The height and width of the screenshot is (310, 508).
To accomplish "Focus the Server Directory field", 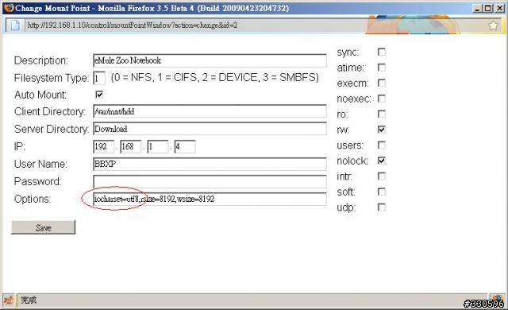I will 210,129.
